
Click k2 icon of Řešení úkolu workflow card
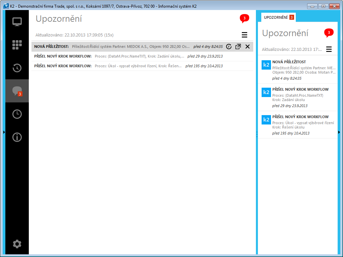point(266,120)
